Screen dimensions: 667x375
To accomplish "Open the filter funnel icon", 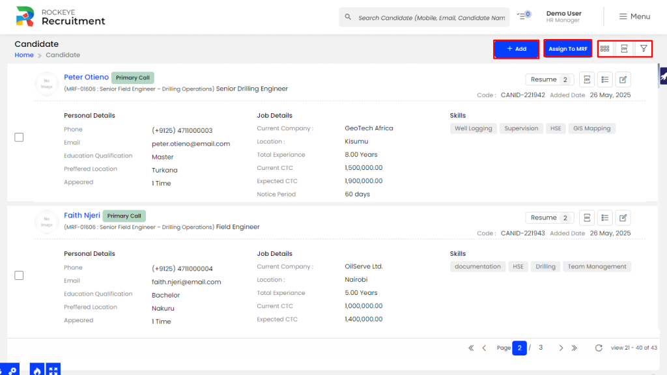I will click(x=644, y=48).
